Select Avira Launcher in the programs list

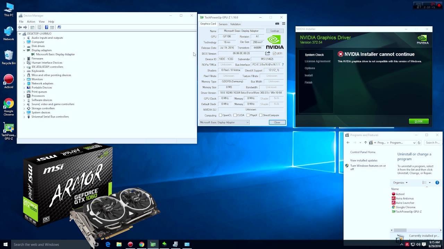pos(403,203)
